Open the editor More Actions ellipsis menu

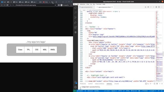(x=162, y=7)
